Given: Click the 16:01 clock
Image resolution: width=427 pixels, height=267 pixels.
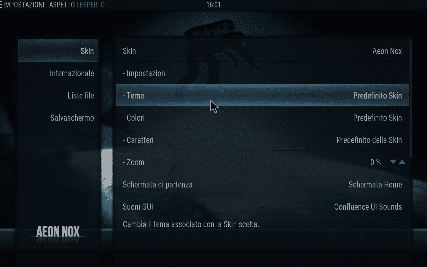Looking at the screenshot, I should (x=213, y=5).
